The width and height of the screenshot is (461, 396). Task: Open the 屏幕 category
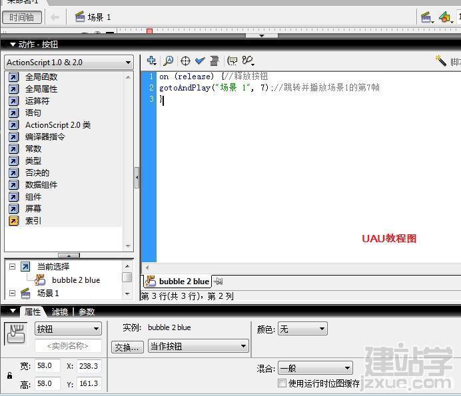click(x=33, y=208)
